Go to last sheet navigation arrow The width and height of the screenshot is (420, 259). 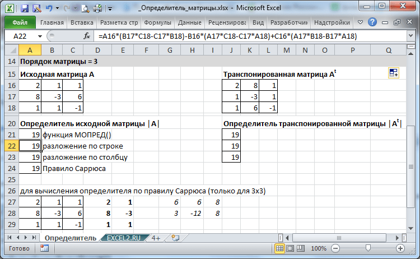[34, 238]
